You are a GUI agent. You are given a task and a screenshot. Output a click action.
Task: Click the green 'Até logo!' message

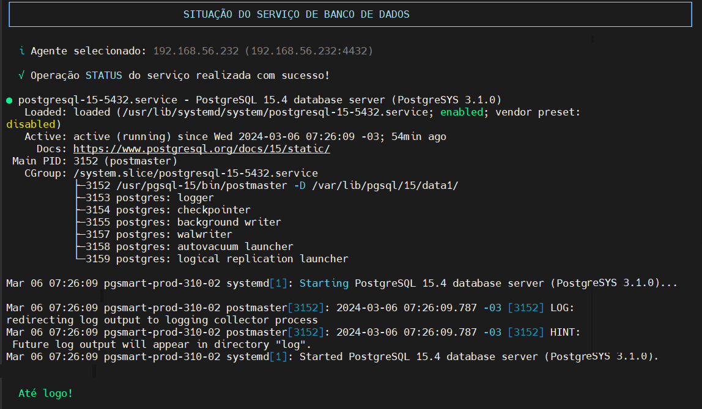tap(45, 393)
